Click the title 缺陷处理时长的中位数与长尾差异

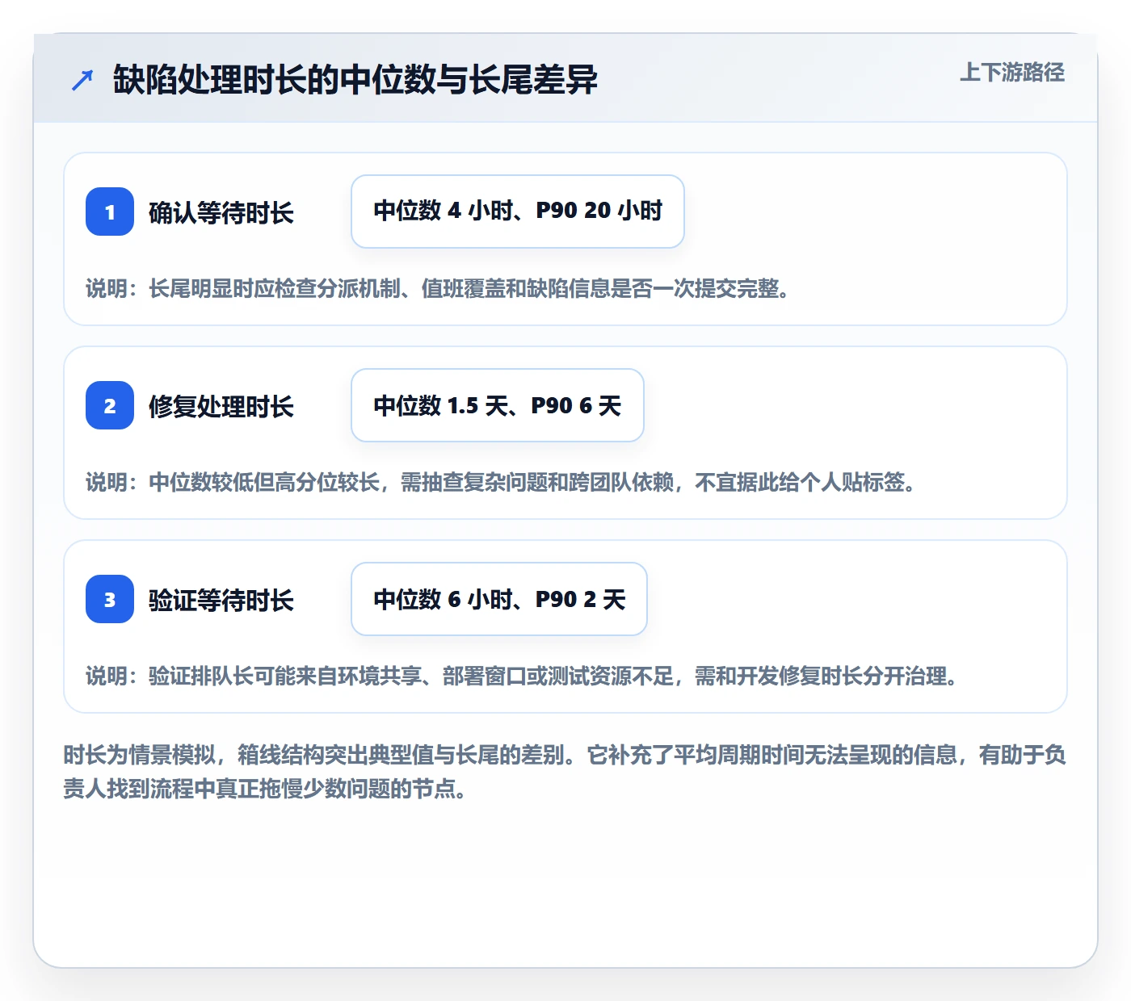point(355,80)
